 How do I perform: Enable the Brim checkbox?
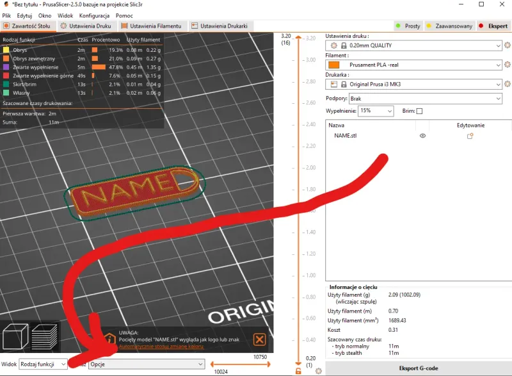(x=420, y=111)
